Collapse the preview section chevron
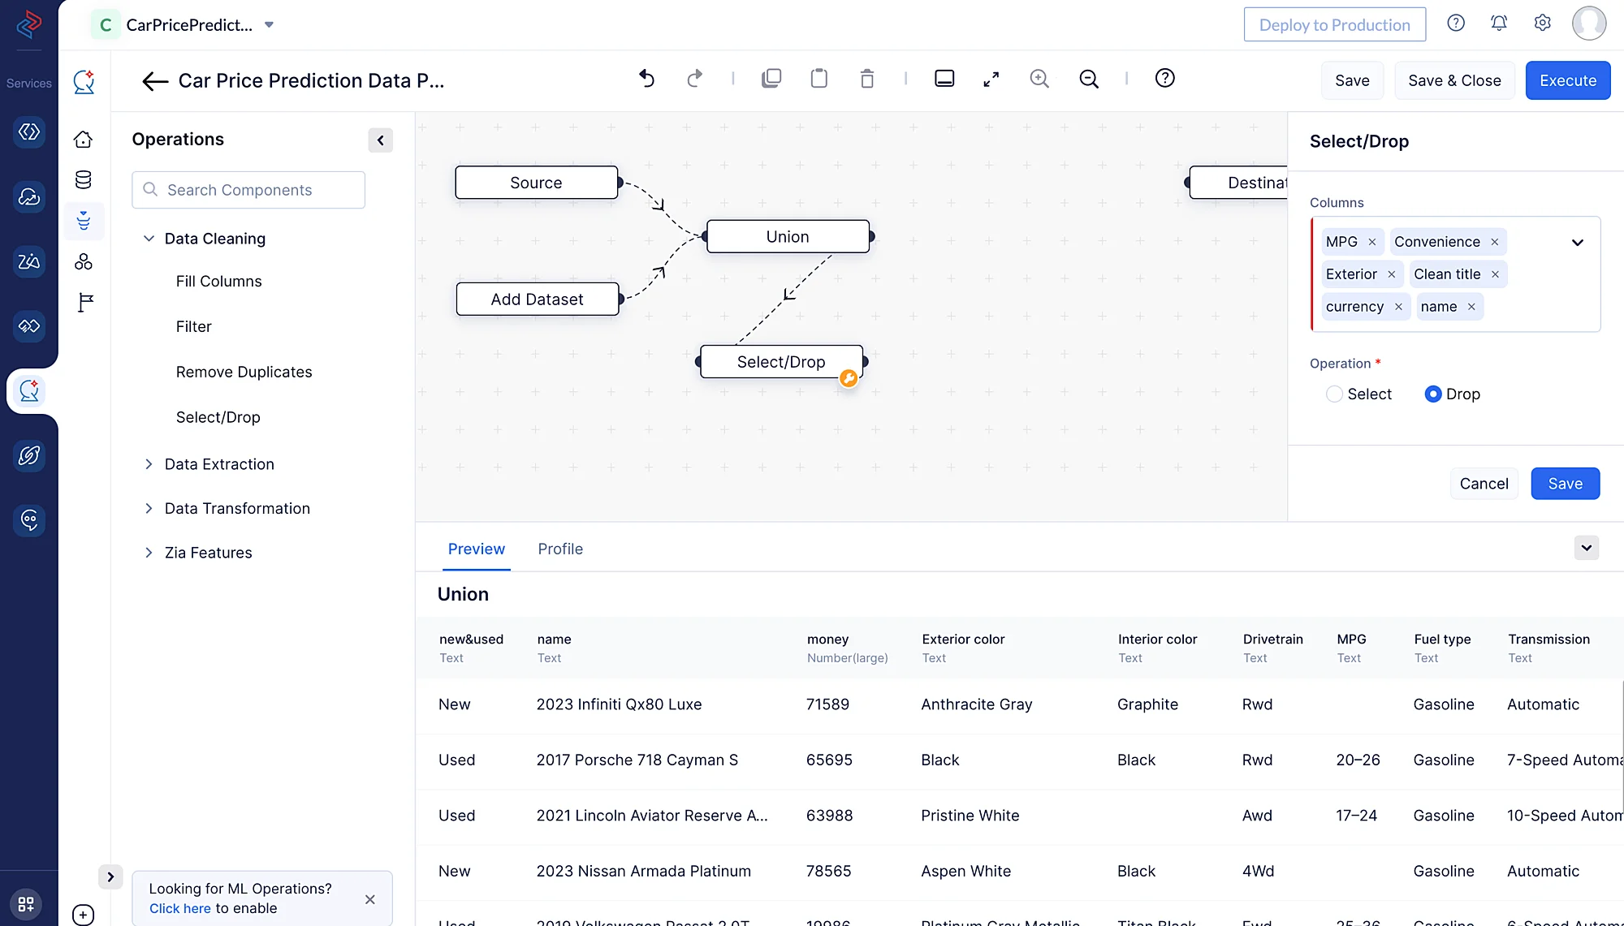Viewport: 1624px width, 926px height. tap(1586, 548)
